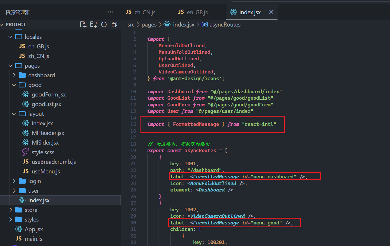The image size is (390, 246).
Task: Expand the dashboard folder
Action: click(x=14, y=75)
